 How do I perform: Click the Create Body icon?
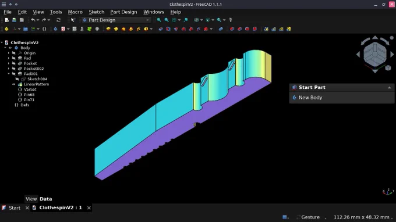[55, 29]
